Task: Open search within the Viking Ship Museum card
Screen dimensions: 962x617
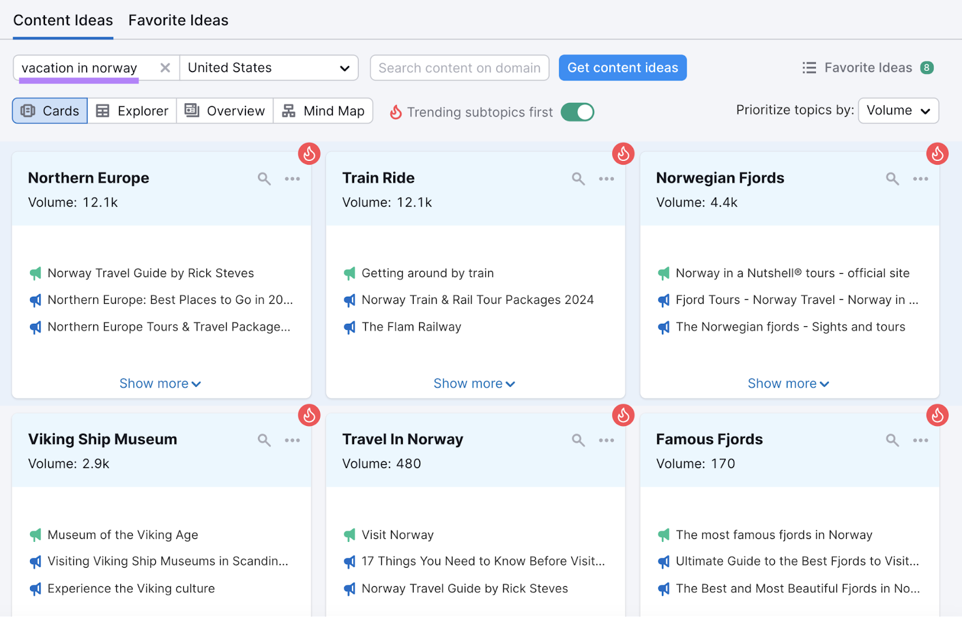Action: (x=264, y=440)
